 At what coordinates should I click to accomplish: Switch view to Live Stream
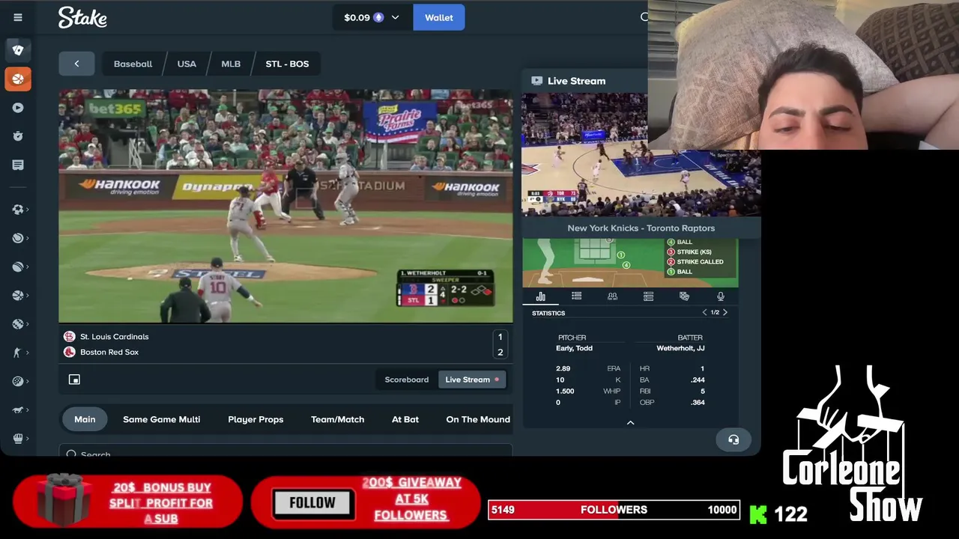(x=472, y=380)
